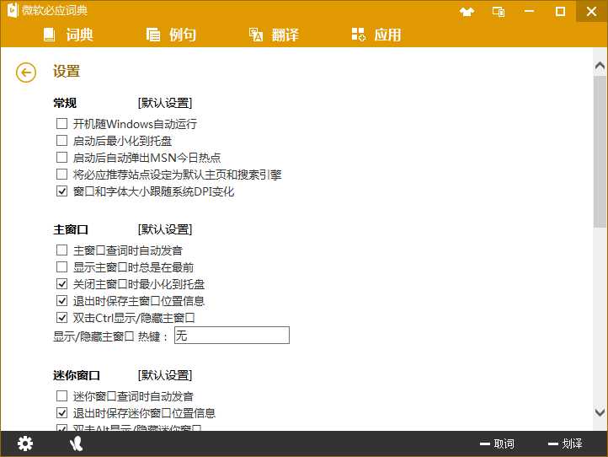
Task: Close the Bing Dictionary window
Action: pyautogui.click(x=592, y=11)
